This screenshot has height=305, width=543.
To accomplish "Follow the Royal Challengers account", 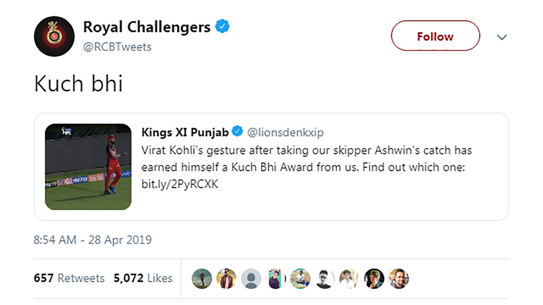I will [436, 36].
